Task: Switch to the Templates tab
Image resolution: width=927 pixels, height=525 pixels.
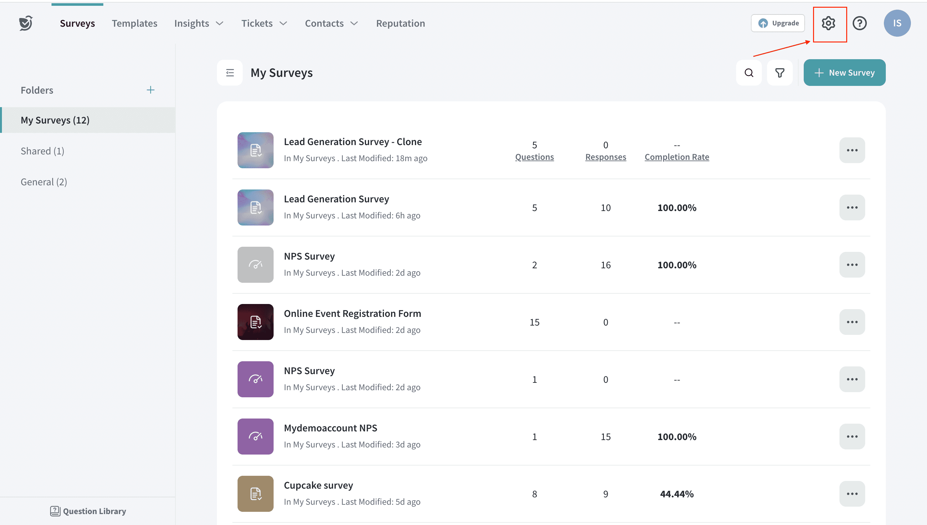Action: point(134,23)
